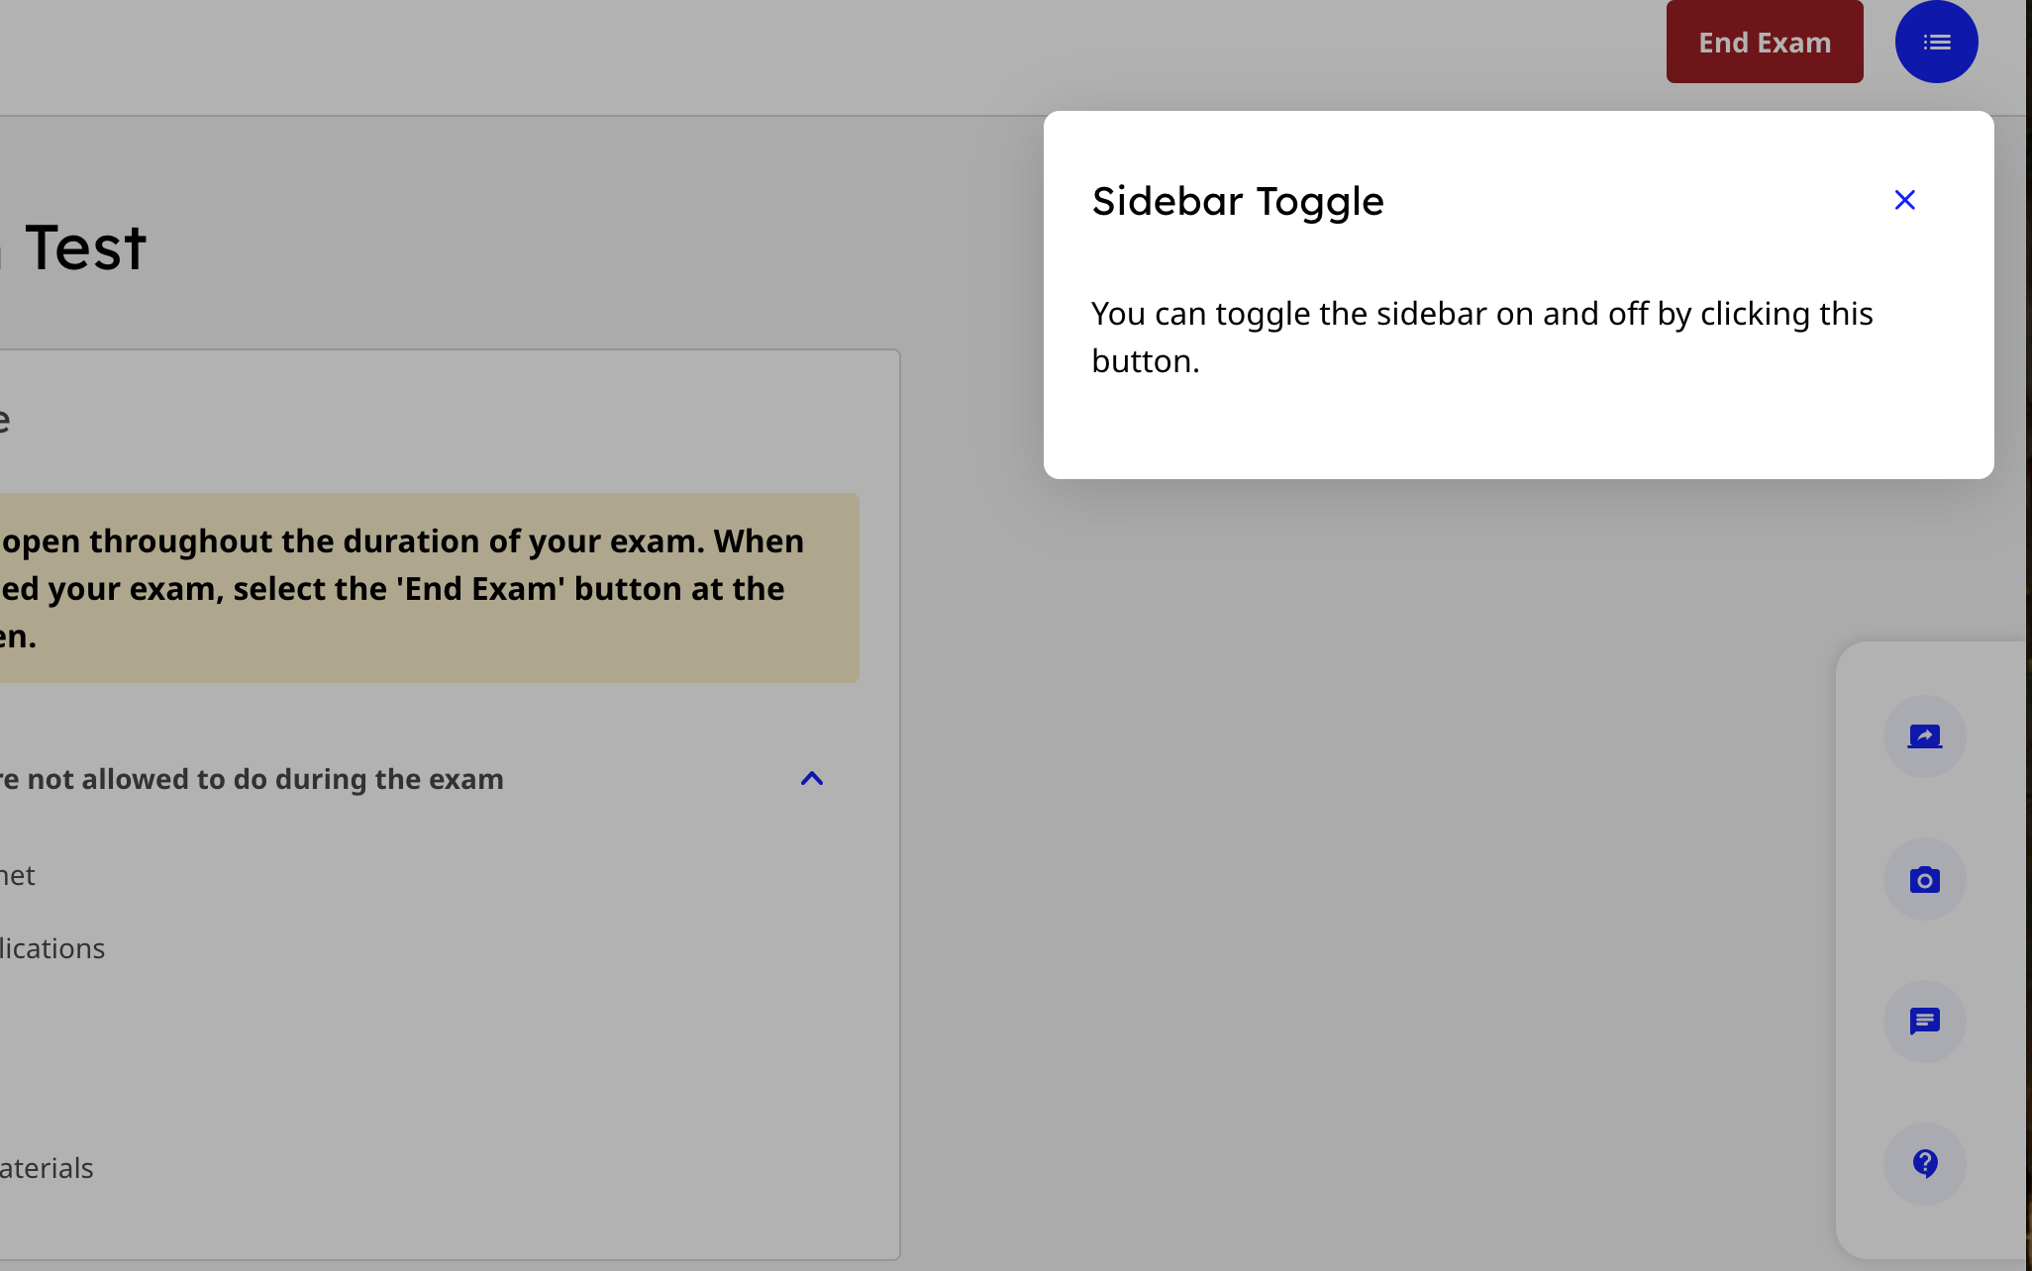This screenshot has width=2032, height=1271.
Task: Toggle the sidebar with the list icon button
Action: pyautogui.click(x=1936, y=42)
